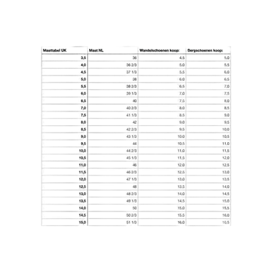
Task: Click NL size 44 2/3 cell
Action: (113, 151)
